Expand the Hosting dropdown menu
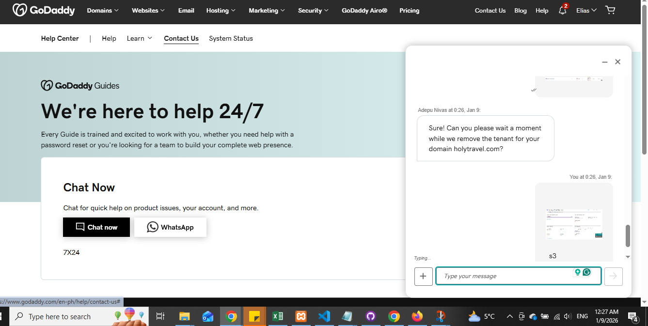The image size is (648, 326). click(221, 11)
